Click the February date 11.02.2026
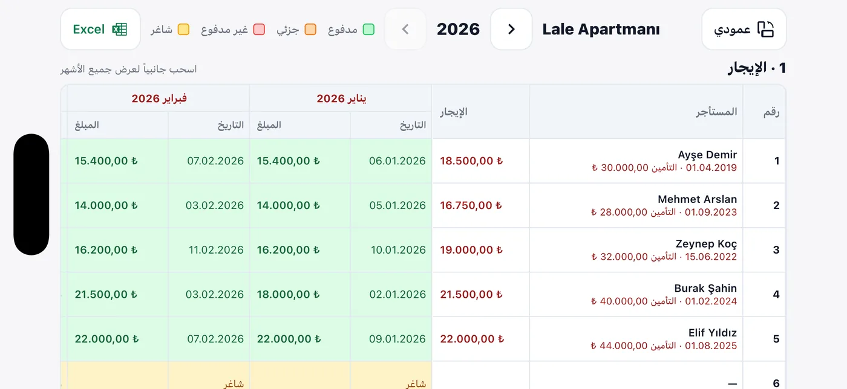 tap(216, 250)
